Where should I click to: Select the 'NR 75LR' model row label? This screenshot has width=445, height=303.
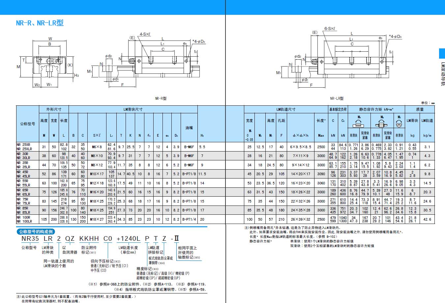(x=23, y=203)
